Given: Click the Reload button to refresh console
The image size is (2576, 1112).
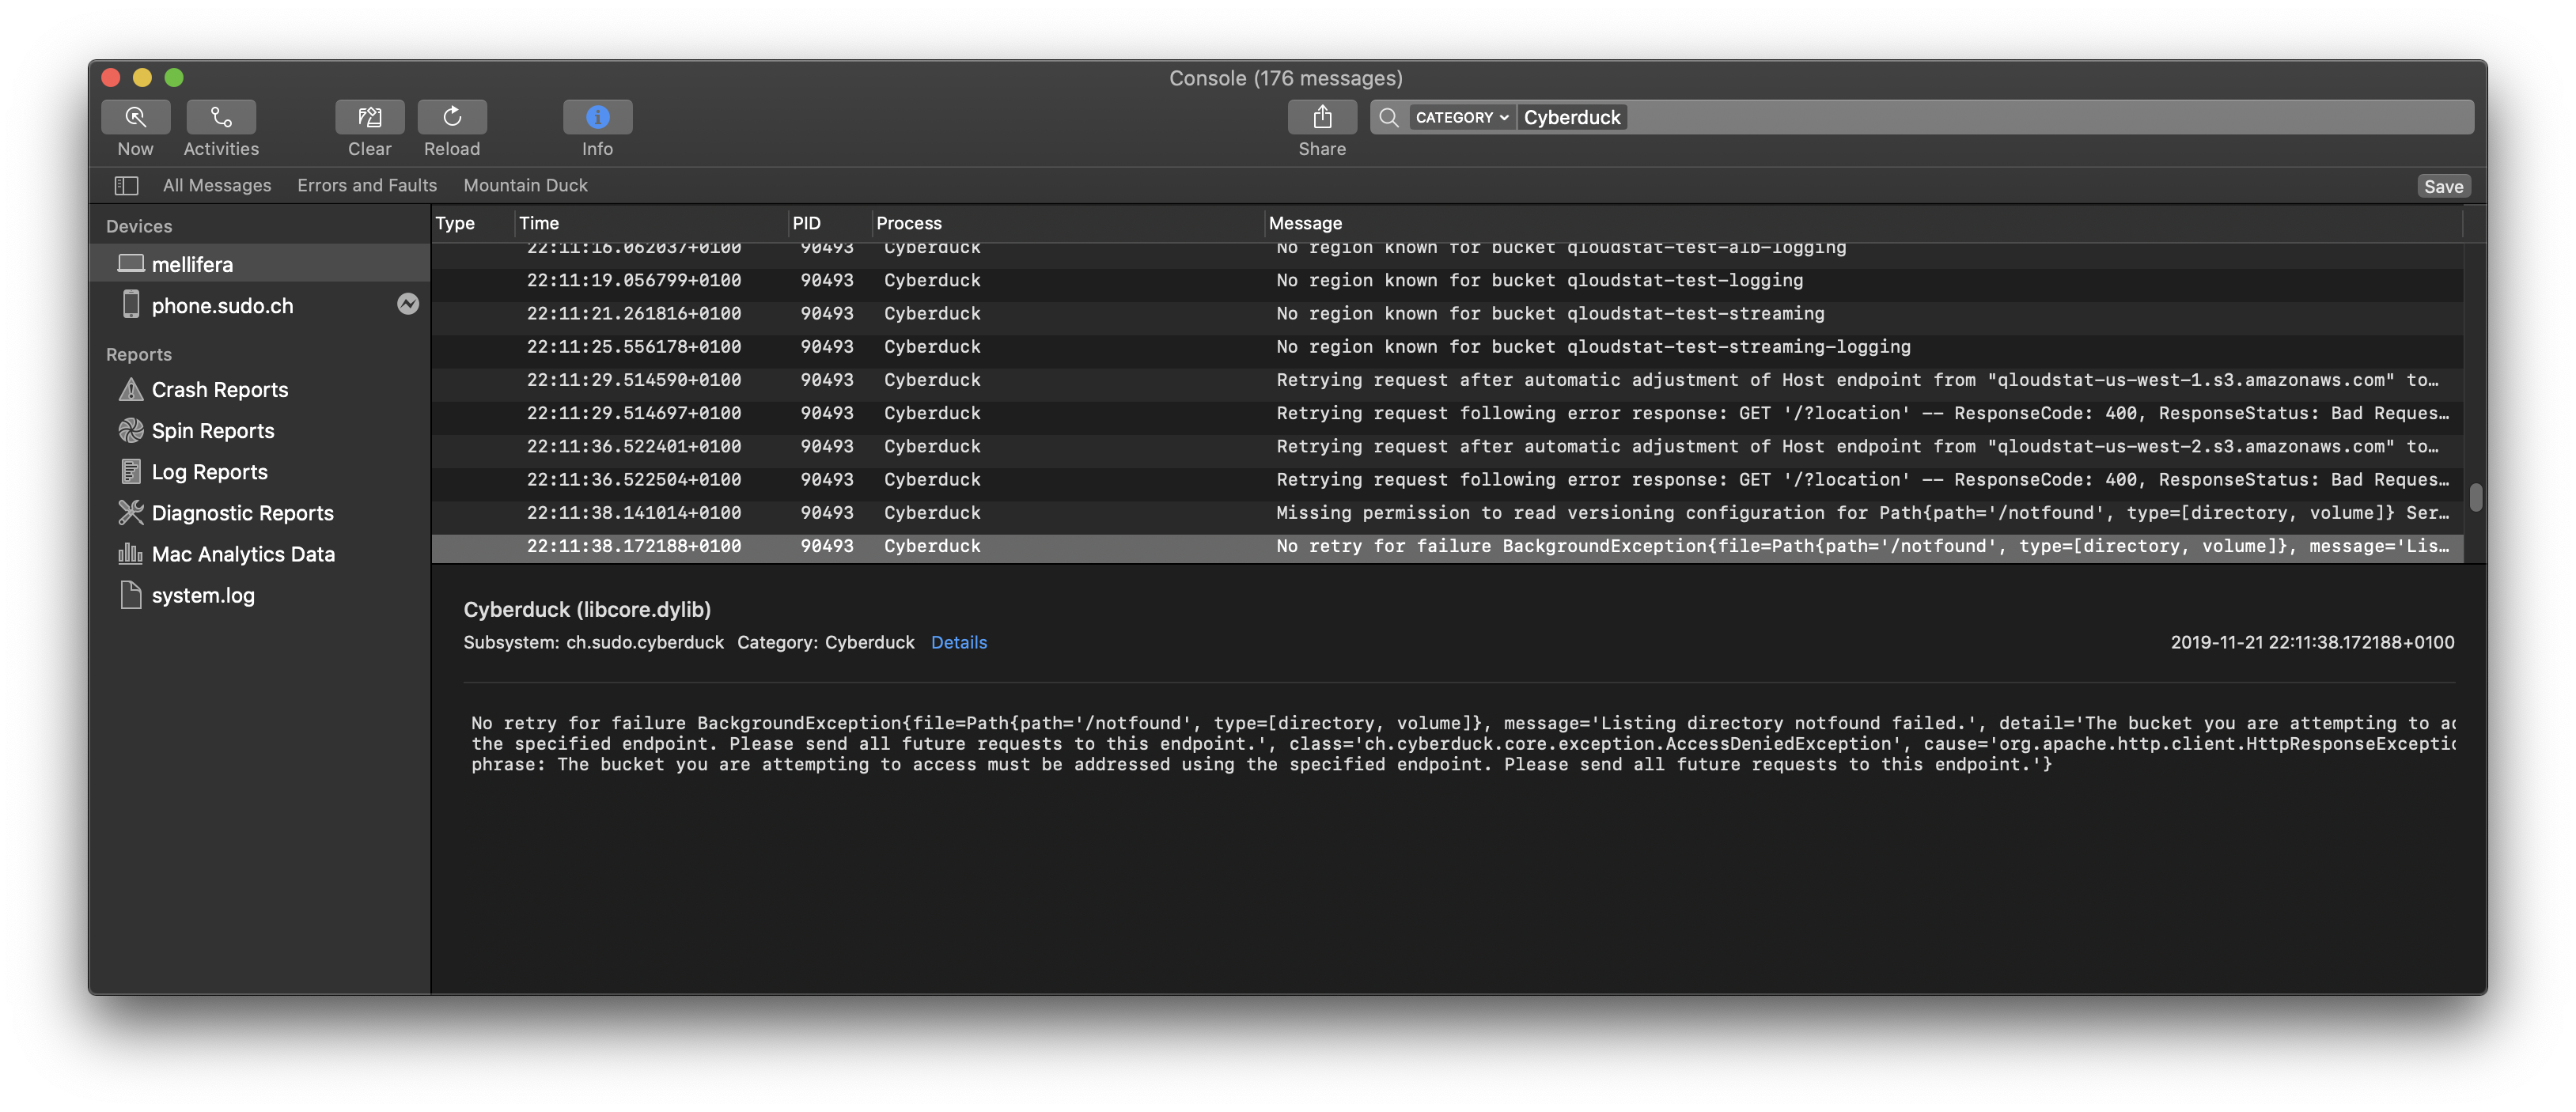Looking at the screenshot, I should click(452, 123).
